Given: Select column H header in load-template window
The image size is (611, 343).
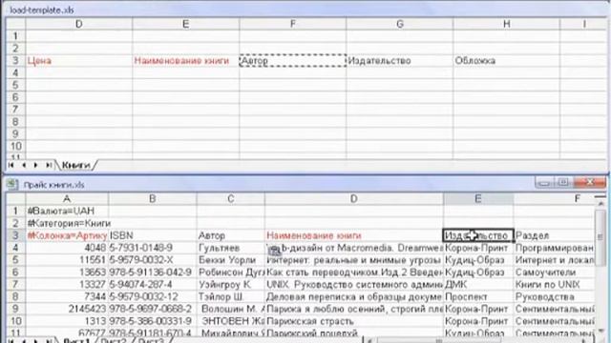Looking at the screenshot, I should [x=506, y=24].
